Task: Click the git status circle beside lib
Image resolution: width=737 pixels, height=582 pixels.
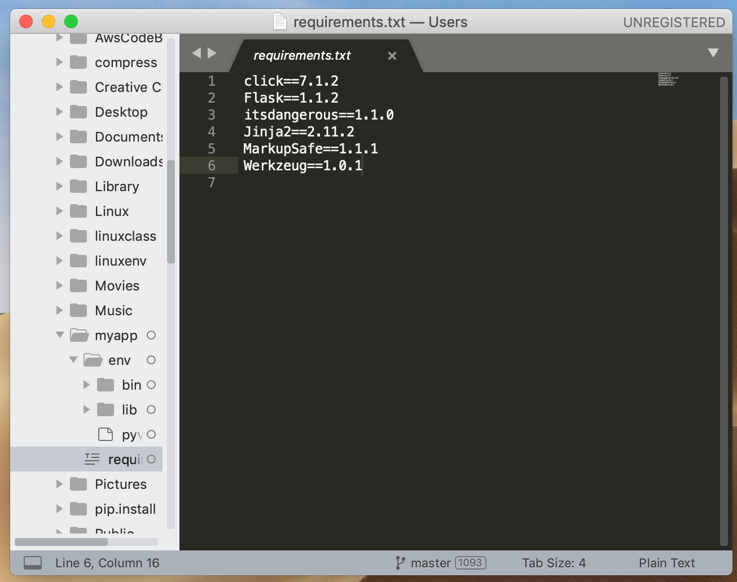Action: coord(151,409)
